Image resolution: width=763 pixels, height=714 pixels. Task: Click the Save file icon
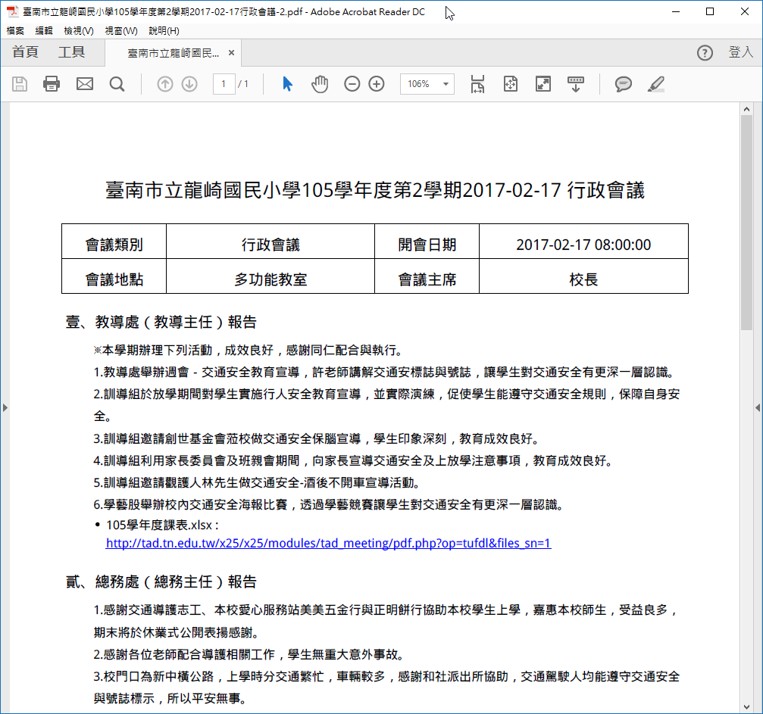pyautogui.click(x=20, y=84)
